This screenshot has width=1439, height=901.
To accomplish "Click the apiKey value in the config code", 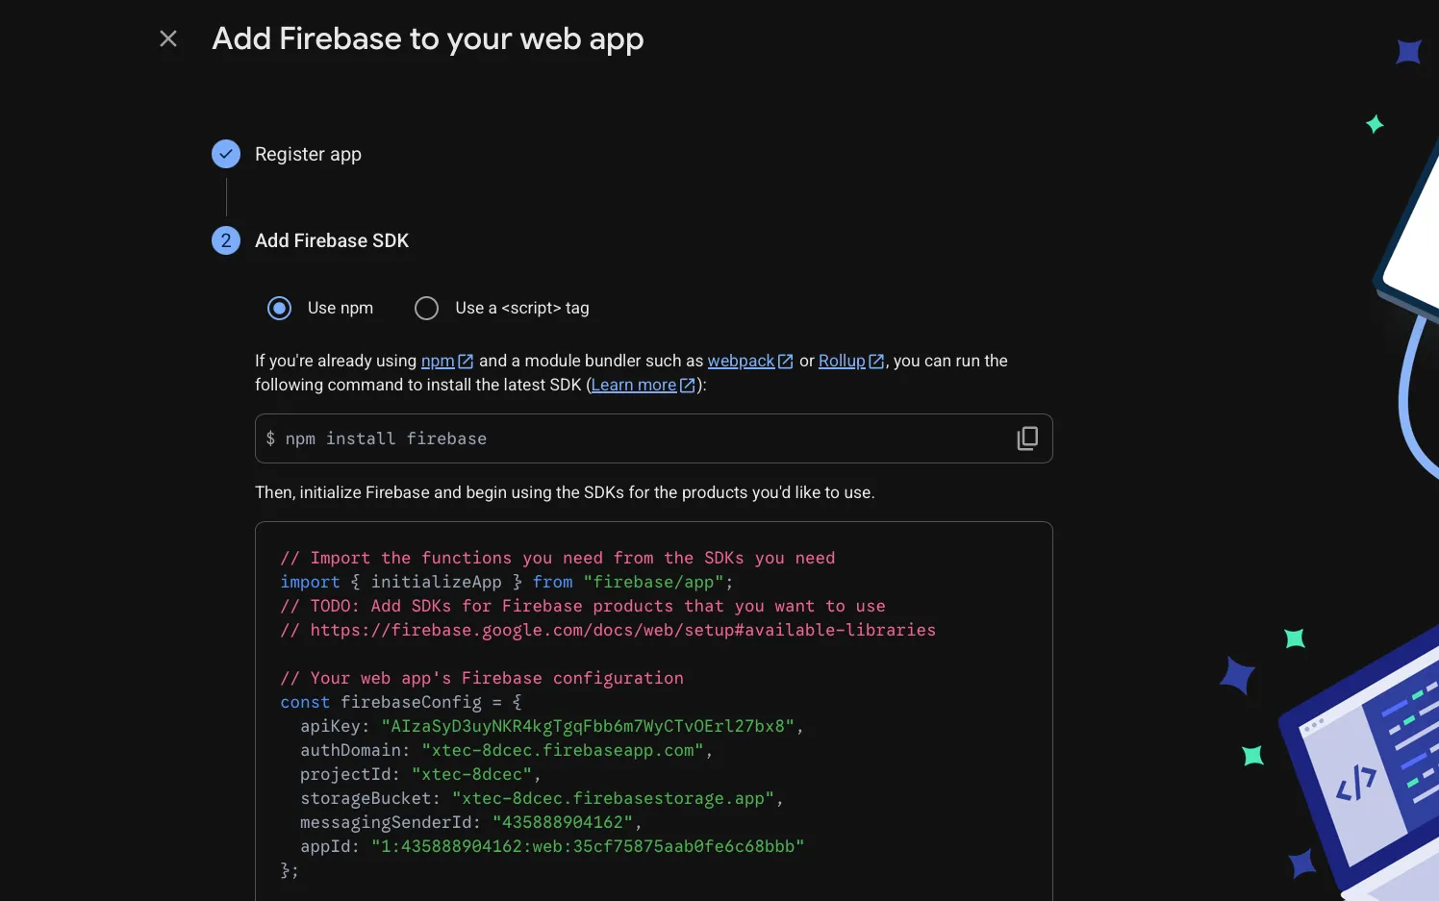I will point(588,726).
